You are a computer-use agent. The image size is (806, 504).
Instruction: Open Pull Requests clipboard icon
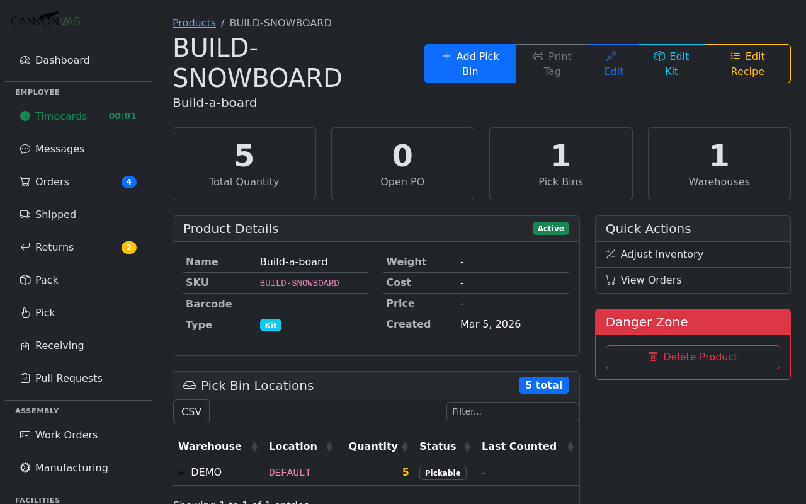(25, 378)
